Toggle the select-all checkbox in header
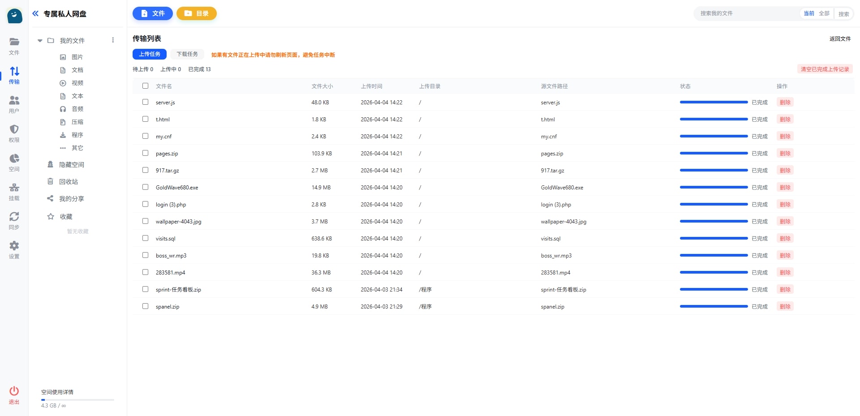 pyautogui.click(x=145, y=86)
